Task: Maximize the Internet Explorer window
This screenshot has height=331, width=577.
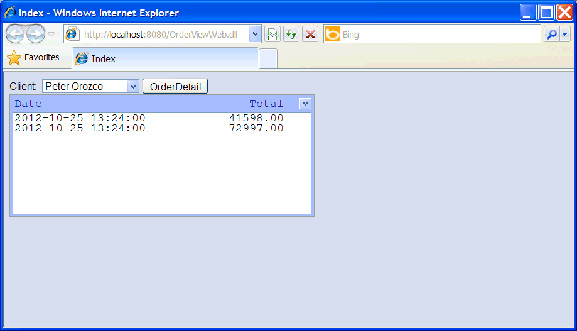Action: pos(546,13)
